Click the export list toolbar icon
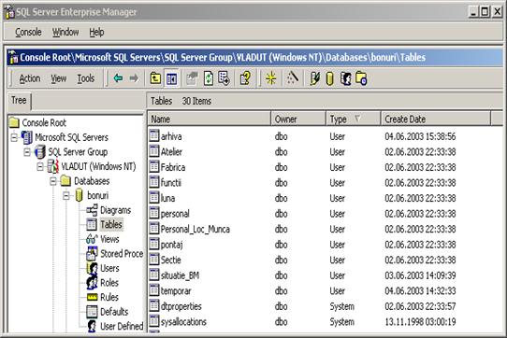Viewport: 507px width, 338px height. pos(224,78)
